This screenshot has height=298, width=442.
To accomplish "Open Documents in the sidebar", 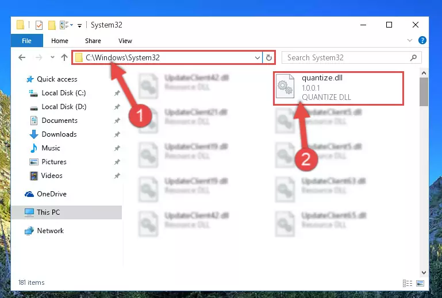I will (x=53, y=121).
